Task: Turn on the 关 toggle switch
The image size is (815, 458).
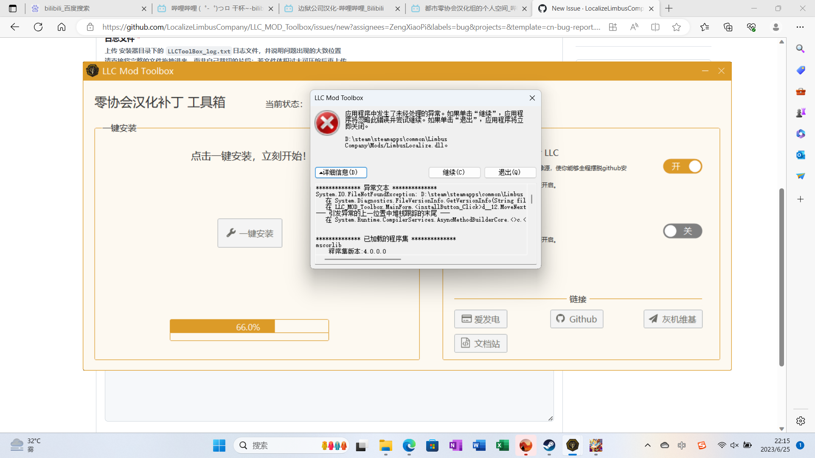Action: tap(682, 231)
